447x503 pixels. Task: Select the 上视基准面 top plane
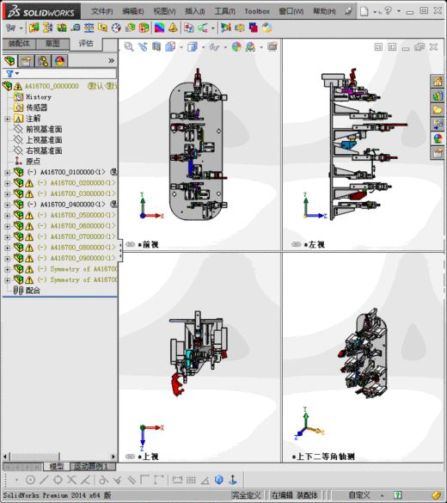point(44,140)
